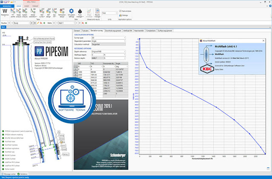This screenshot has height=179, width=272.
Task: Open the Validation panel
Action: click(x=23, y=174)
